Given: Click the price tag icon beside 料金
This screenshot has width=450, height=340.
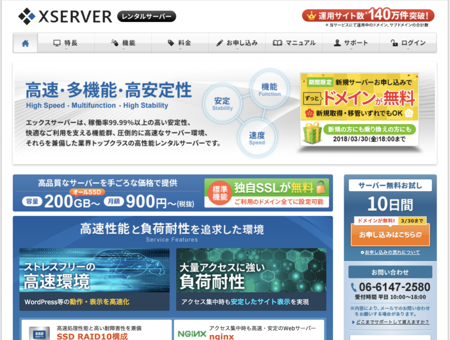Looking at the screenshot, I should 171,43.
